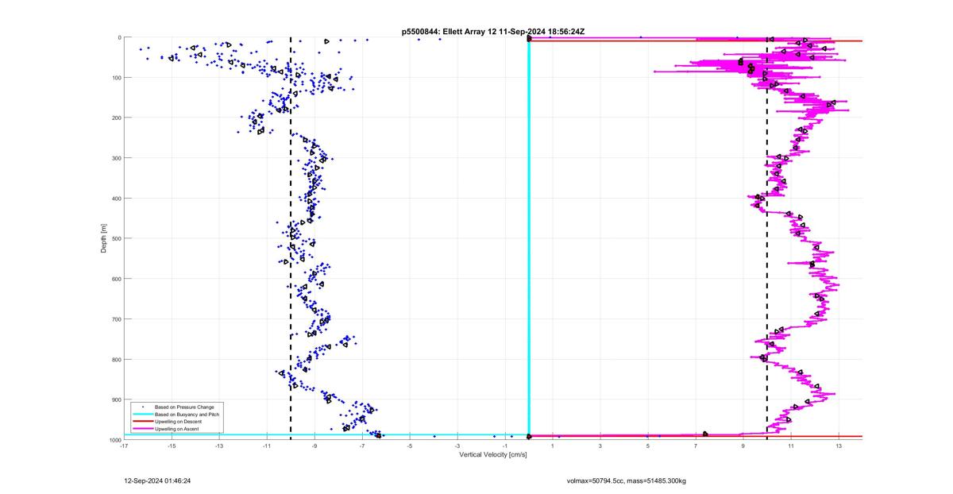Click velocity-axis tick label positive "13"
953x494 pixels.
coord(839,446)
